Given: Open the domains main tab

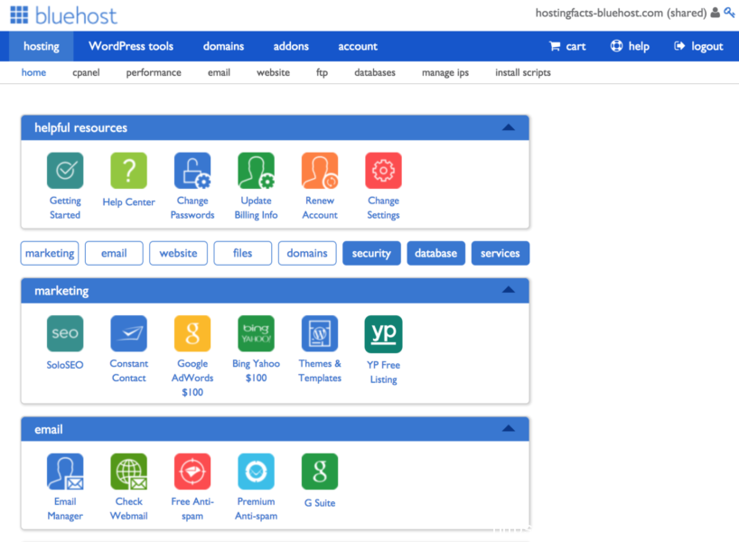Looking at the screenshot, I should (x=223, y=46).
